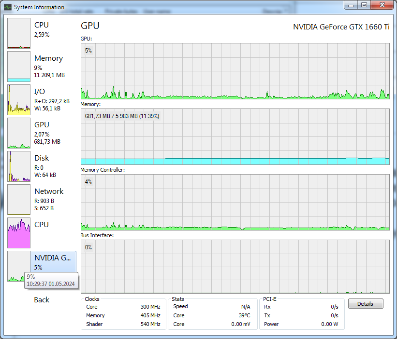Click the 'NVIDIA GeForce GTX 1660 Ti' title

coord(341,27)
